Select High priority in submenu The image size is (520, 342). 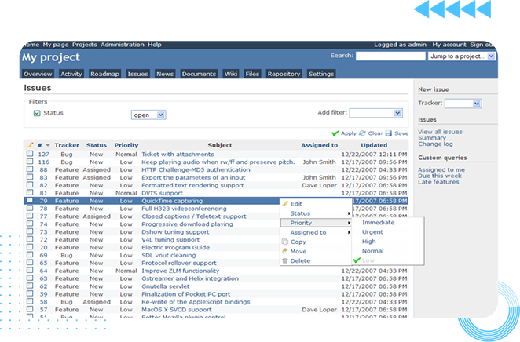pyautogui.click(x=368, y=242)
